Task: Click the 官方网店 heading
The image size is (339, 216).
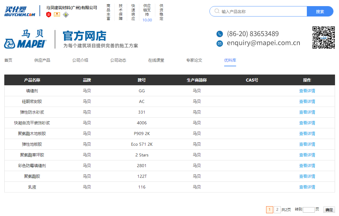Action: 85,36
